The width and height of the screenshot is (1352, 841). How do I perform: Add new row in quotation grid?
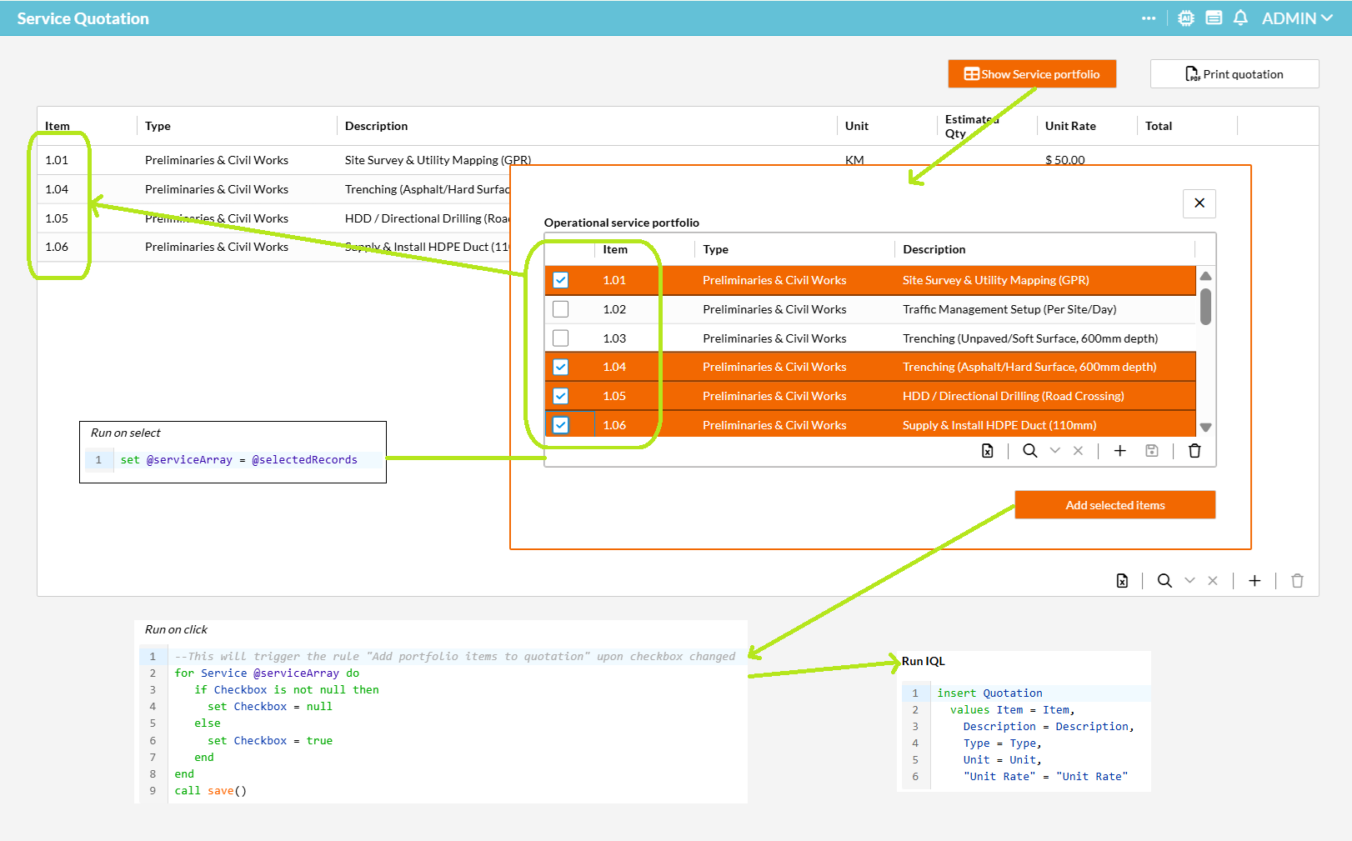pos(1254,581)
